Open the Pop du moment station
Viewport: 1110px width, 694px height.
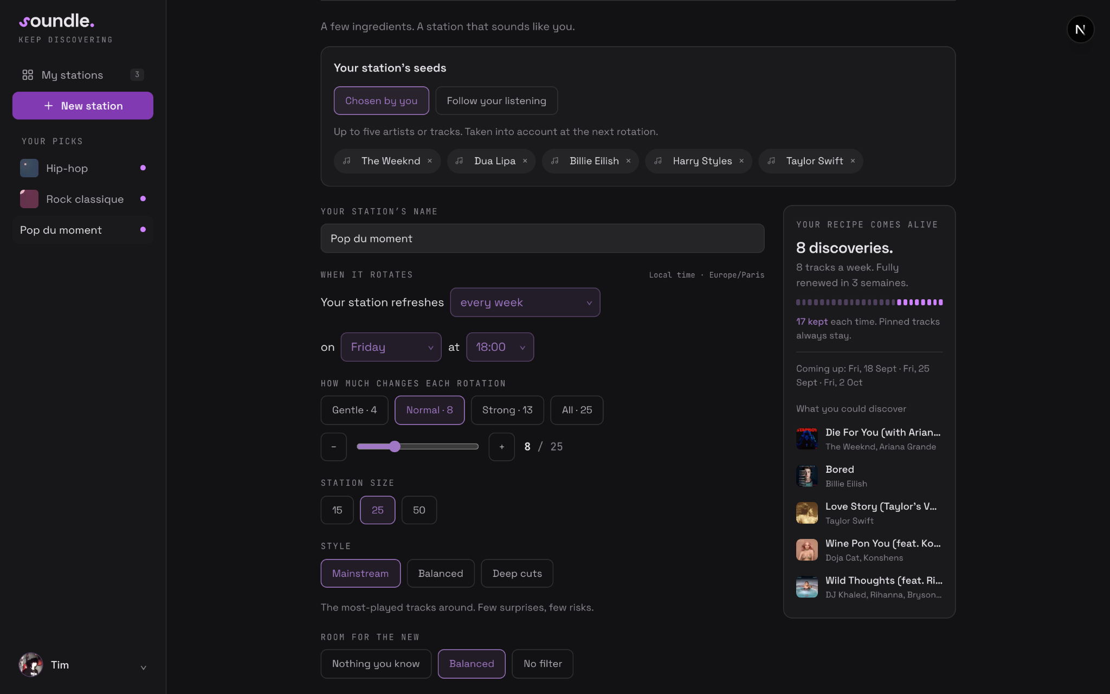[x=83, y=230]
